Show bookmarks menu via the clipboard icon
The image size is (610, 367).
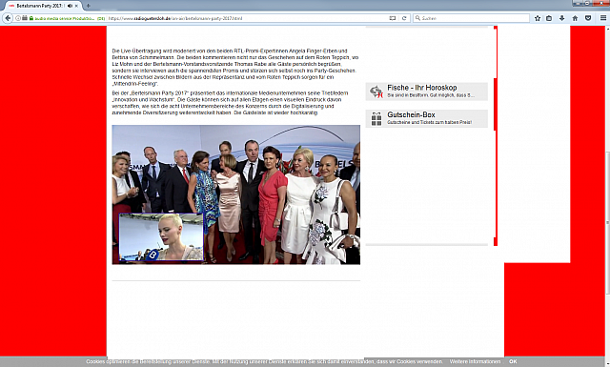pyautogui.click(x=549, y=18)
